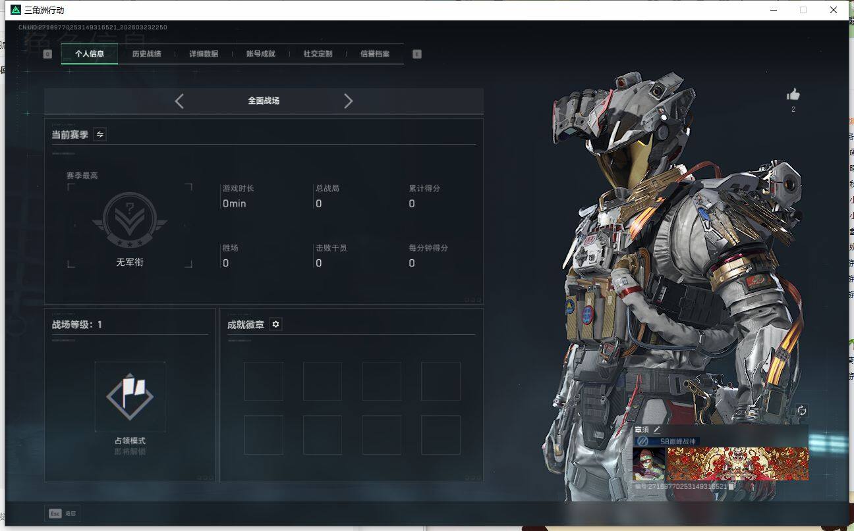Open the 信誉档案 tab
This screenshot has width=854, height=531.
[x=375, y=54]
